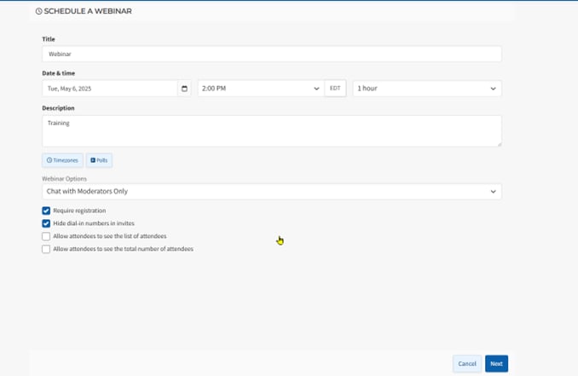578x376 pixels.
Task: Open the 2:00 PM time dropdown
Action: [x=260, y=89]
